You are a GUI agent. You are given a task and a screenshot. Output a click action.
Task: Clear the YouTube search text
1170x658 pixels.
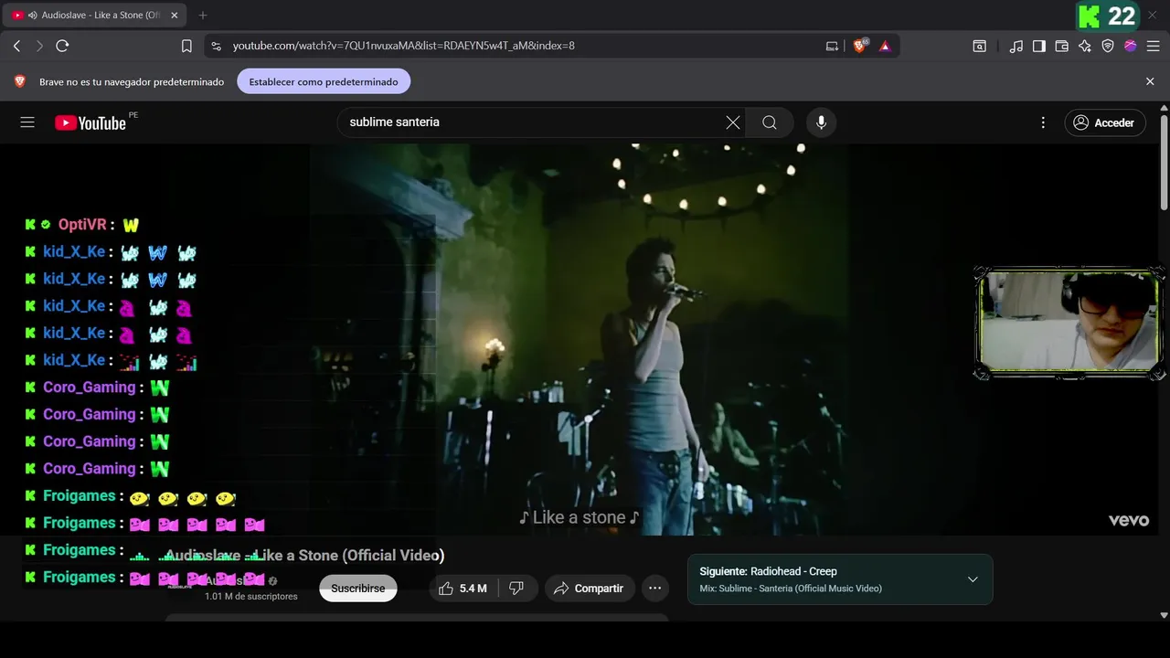tap(732, 122)
